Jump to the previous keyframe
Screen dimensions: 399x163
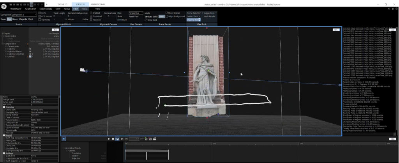[122, 139]
